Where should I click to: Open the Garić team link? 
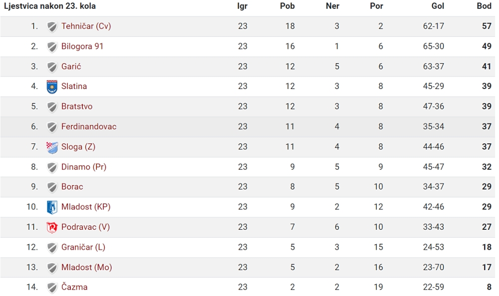pos(71,66)
